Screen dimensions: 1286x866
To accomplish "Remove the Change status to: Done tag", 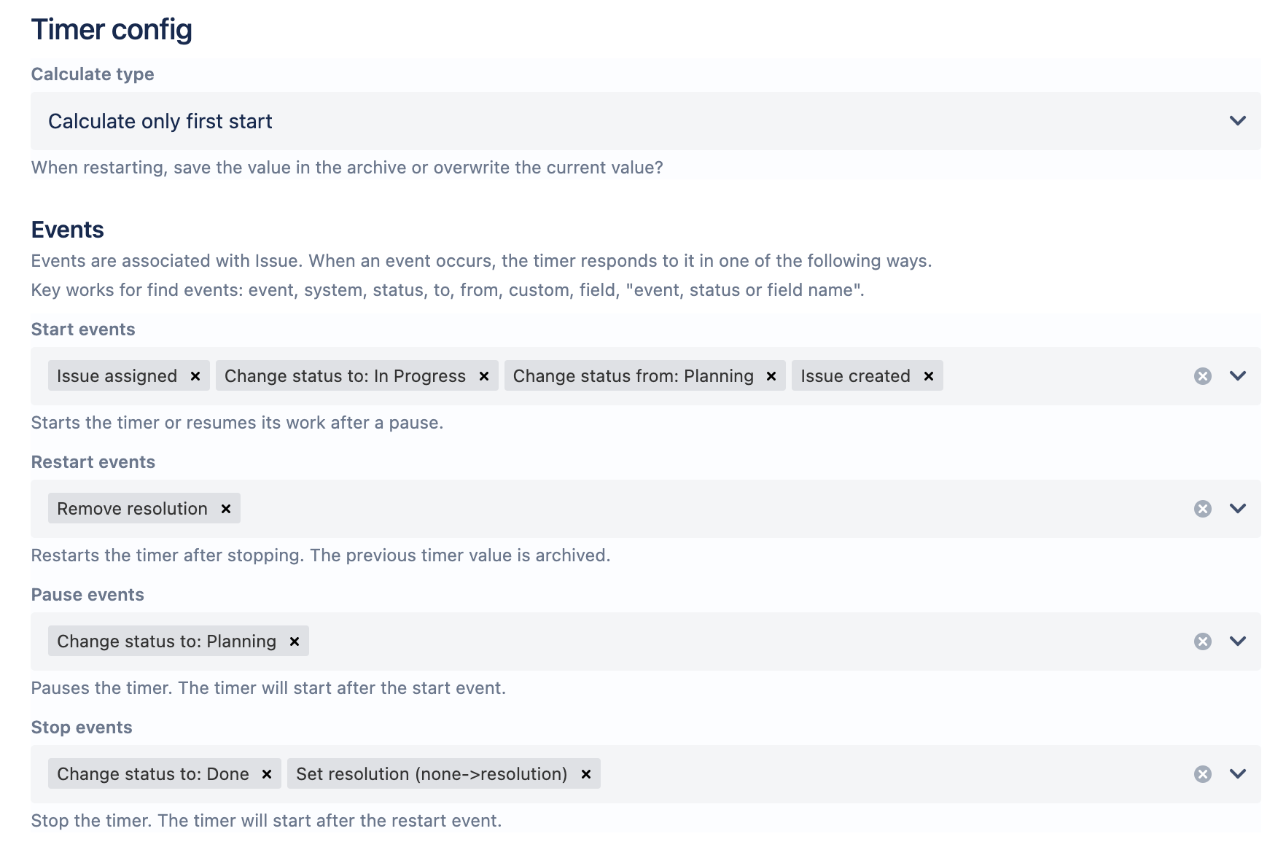I will click(x=267, y=774).
